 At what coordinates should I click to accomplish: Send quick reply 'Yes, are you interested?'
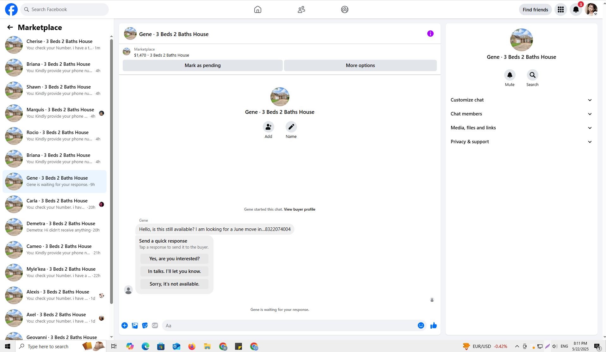tap(175, 259)
